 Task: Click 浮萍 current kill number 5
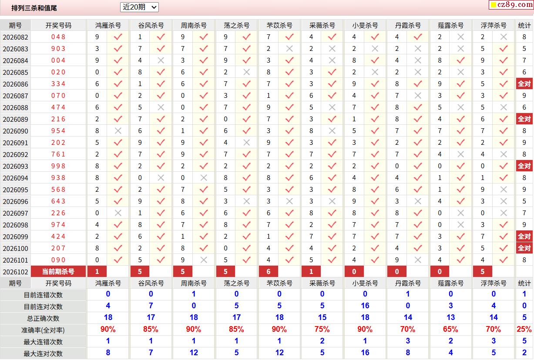[x=483, y=272]
